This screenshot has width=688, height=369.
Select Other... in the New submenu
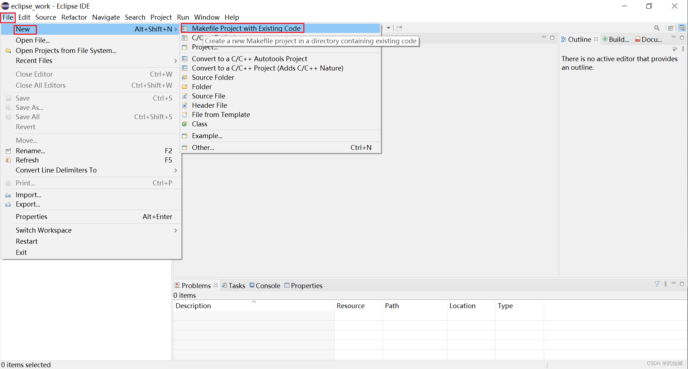280,147
